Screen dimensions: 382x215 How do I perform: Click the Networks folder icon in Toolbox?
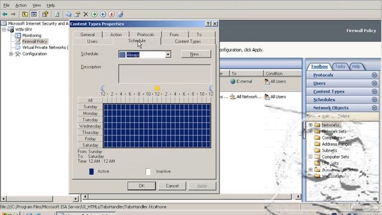tap(317, 125)
